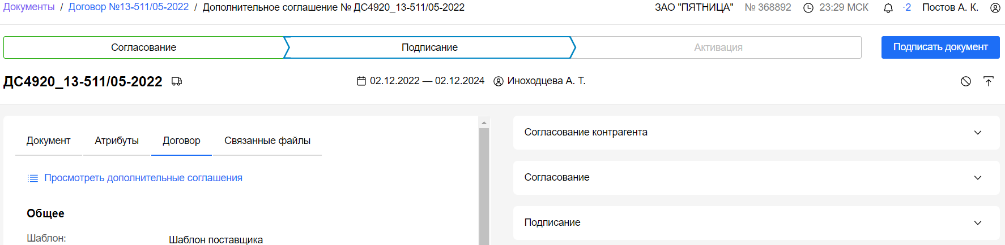This screenshot has height=245, width=1005.
Task: Click the calendar icon by the date range
Action: pyautogui.click(x=361, y=81)
